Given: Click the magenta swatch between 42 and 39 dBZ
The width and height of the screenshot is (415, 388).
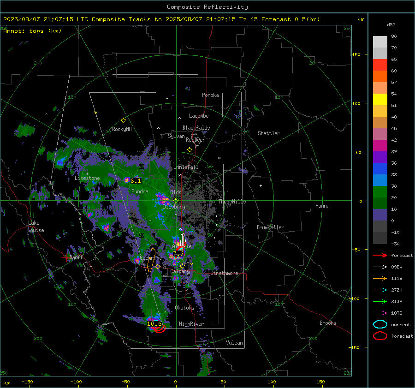Looking at the screenshot, I should 380,146.
